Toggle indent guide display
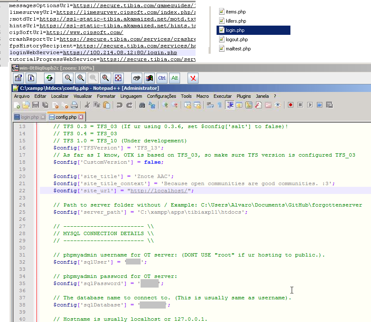Viewport: 371px width, 322px height. point(230,105)
